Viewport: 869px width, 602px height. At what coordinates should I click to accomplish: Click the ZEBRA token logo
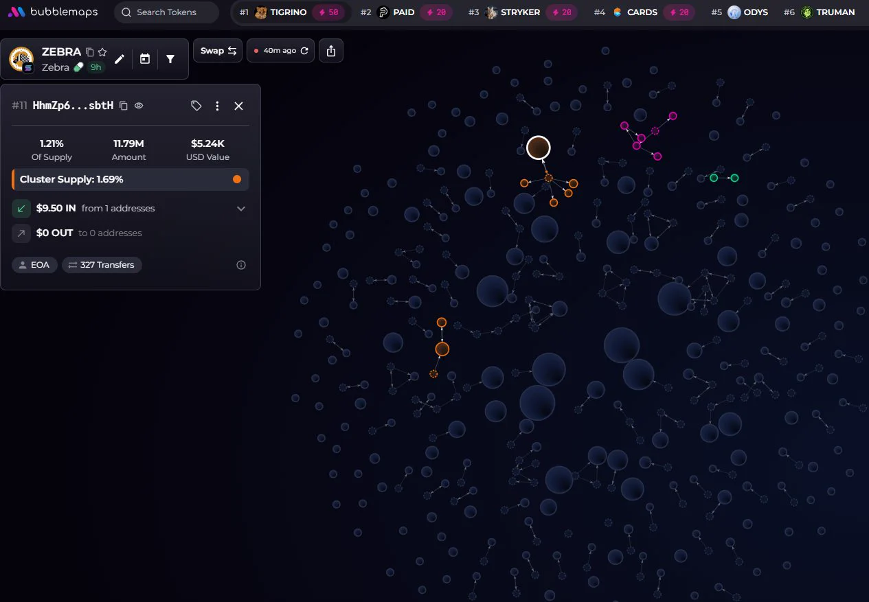click(x=21, y=59)
